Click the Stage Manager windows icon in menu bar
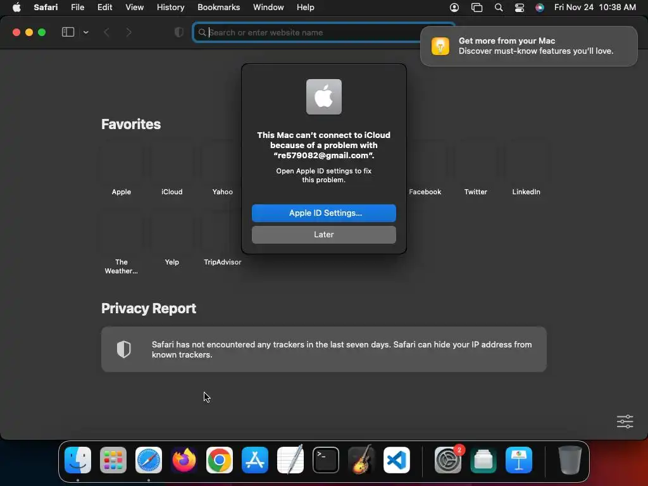The height and width of the screenshot is (486, 648). pos(477,8)
